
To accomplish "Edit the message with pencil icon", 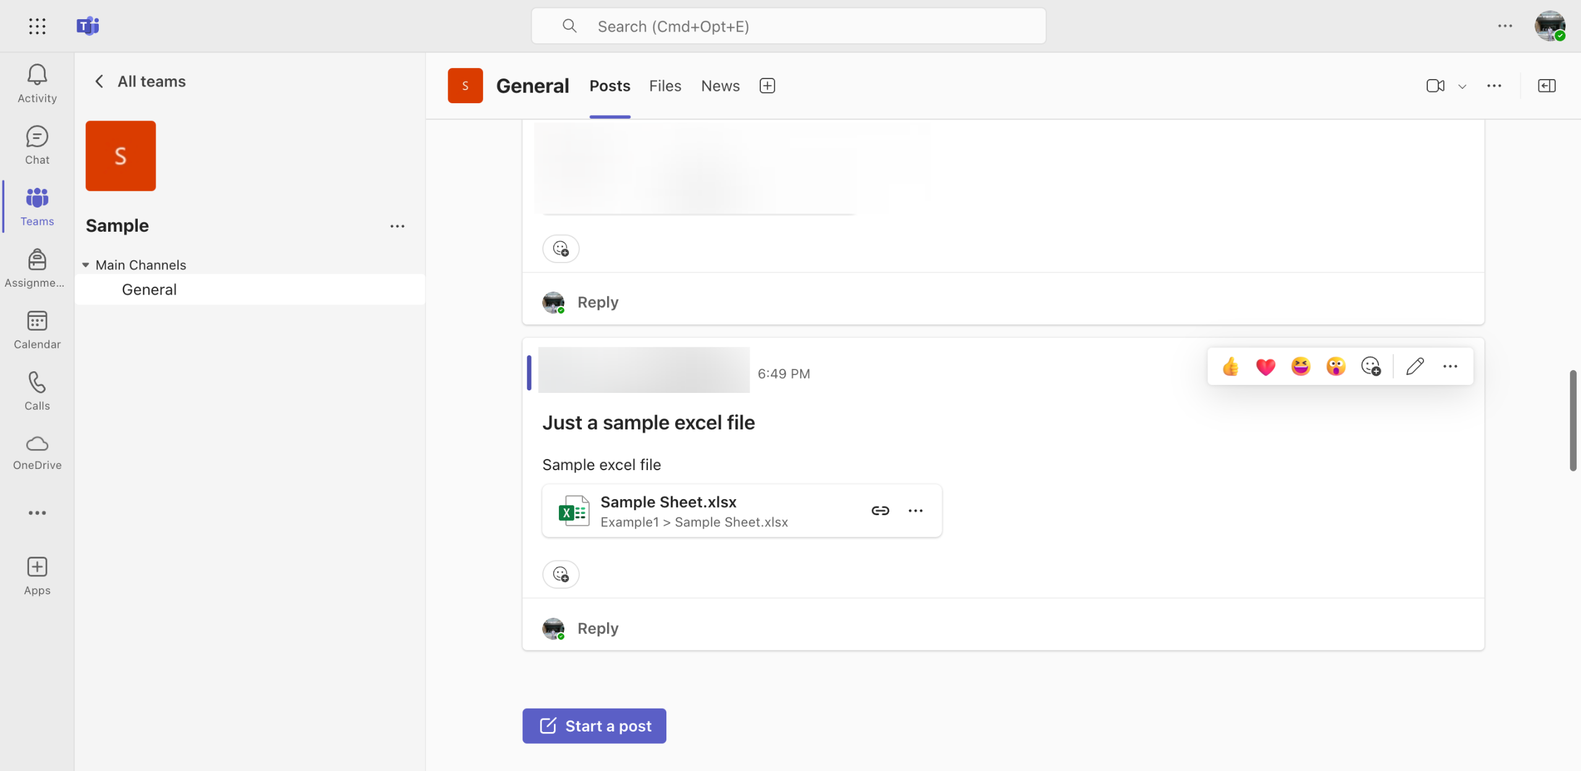I will [x=1415, y=366].
